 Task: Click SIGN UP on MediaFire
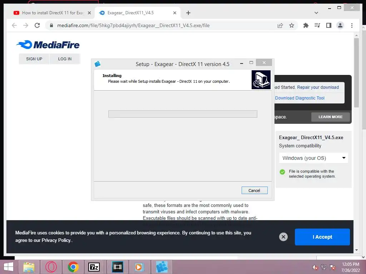(34, 59)
